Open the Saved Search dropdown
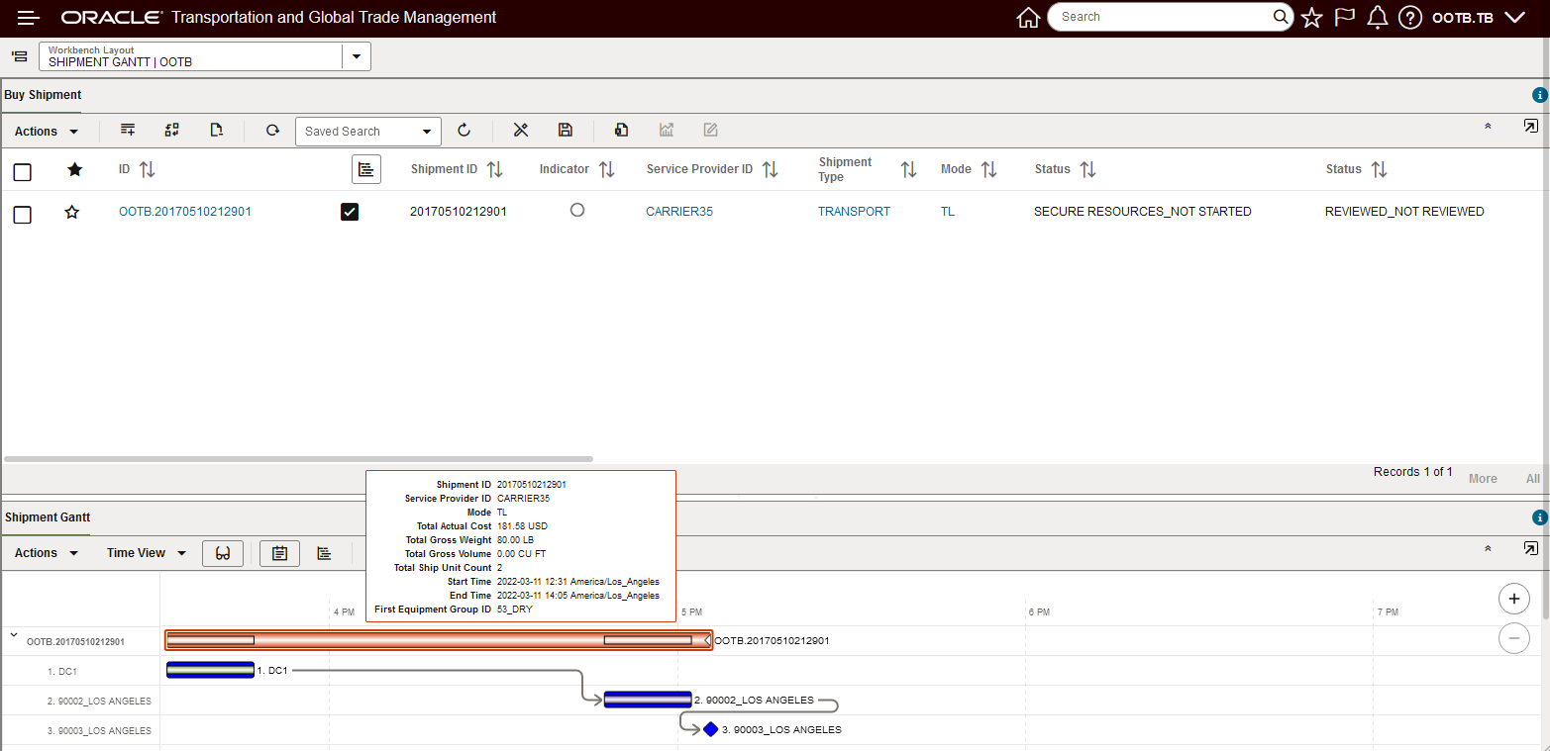 click(428, 132)
